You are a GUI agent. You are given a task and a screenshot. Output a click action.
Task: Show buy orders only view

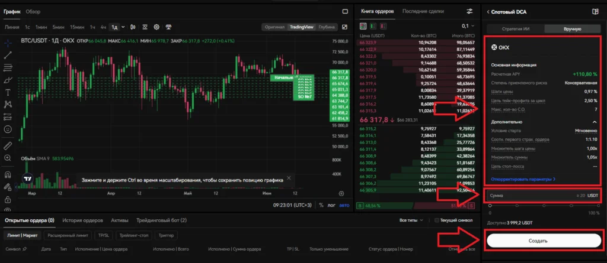pos(373,26)
